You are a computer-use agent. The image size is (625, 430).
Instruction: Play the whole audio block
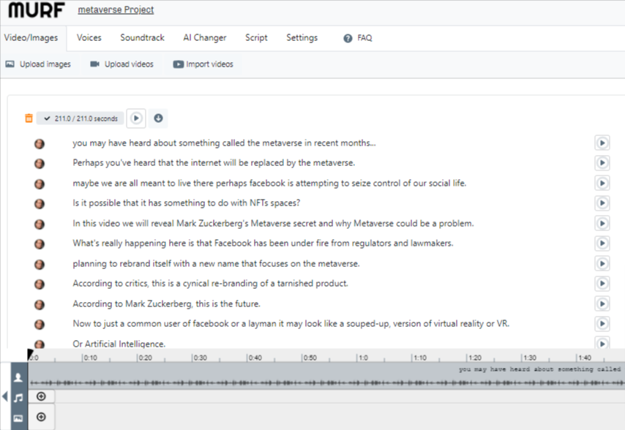pyautogui.click(x=136, y=118)
